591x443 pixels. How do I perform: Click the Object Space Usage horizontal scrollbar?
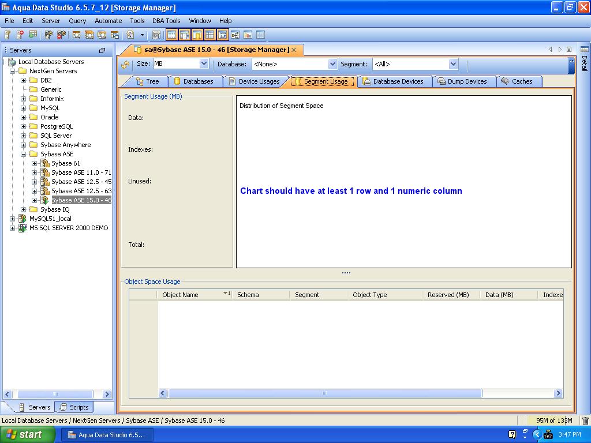pos(325,393)
